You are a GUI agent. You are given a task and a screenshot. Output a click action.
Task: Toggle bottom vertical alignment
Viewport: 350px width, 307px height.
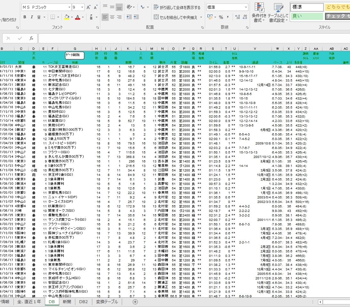120,7
